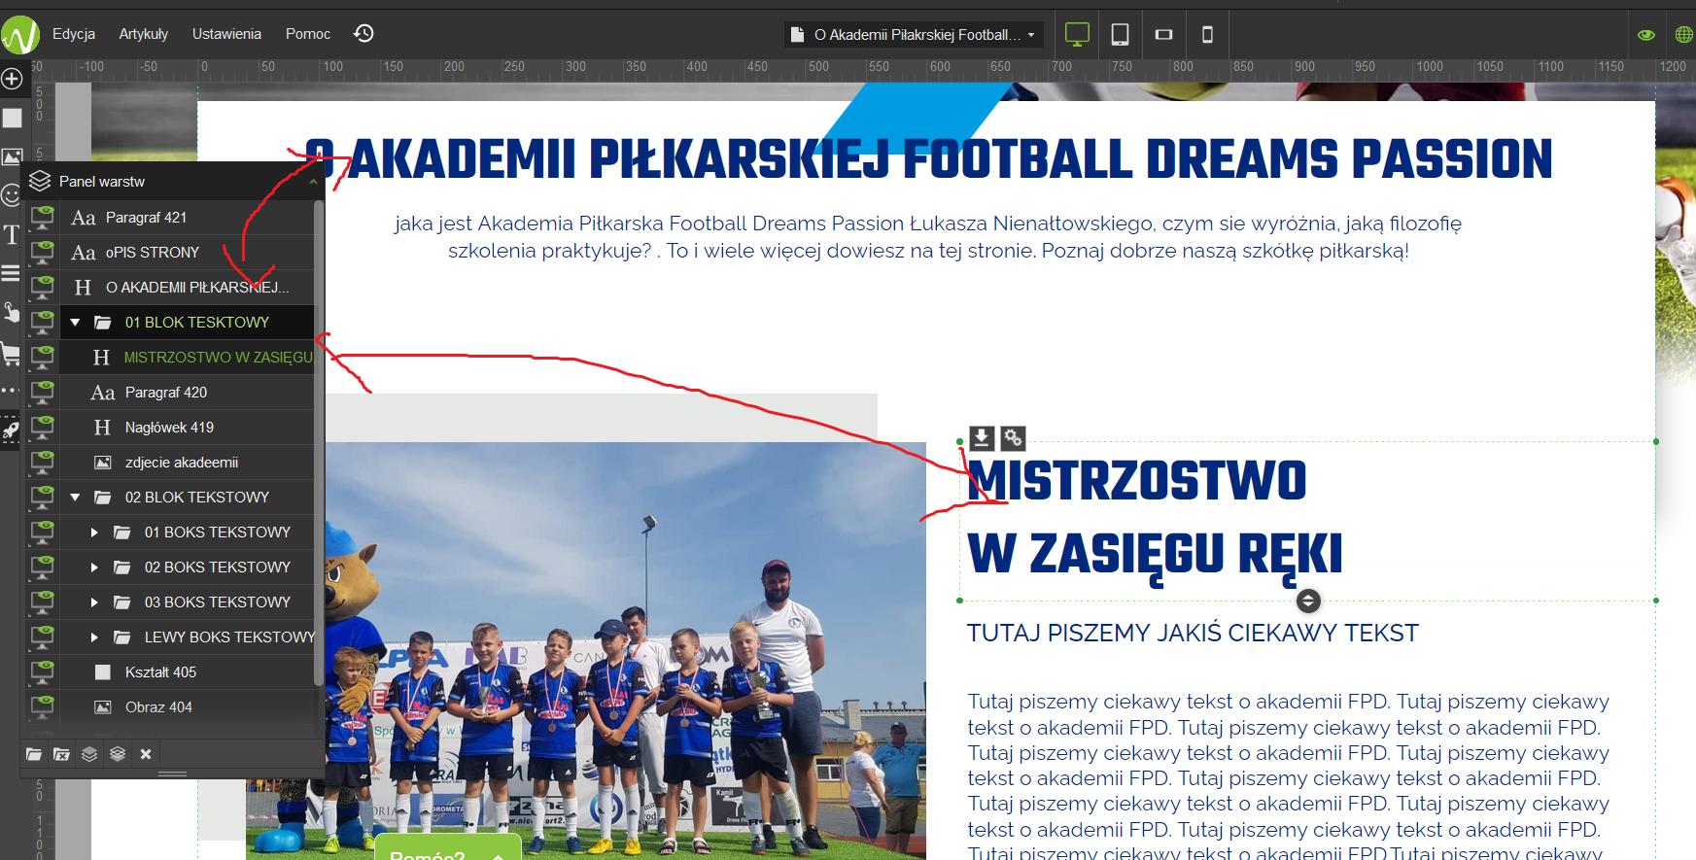This screenshot has height=860, width=1696.
Task: Open the page selector dropdown
Action: (x=914, y=35)
